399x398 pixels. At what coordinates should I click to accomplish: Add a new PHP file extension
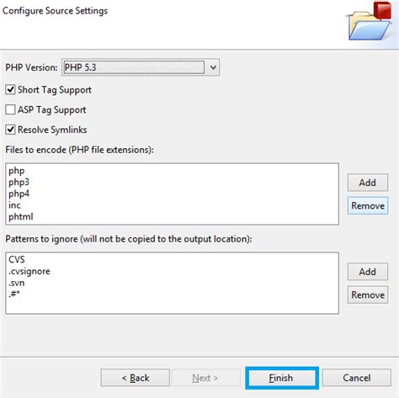(368, 183)
